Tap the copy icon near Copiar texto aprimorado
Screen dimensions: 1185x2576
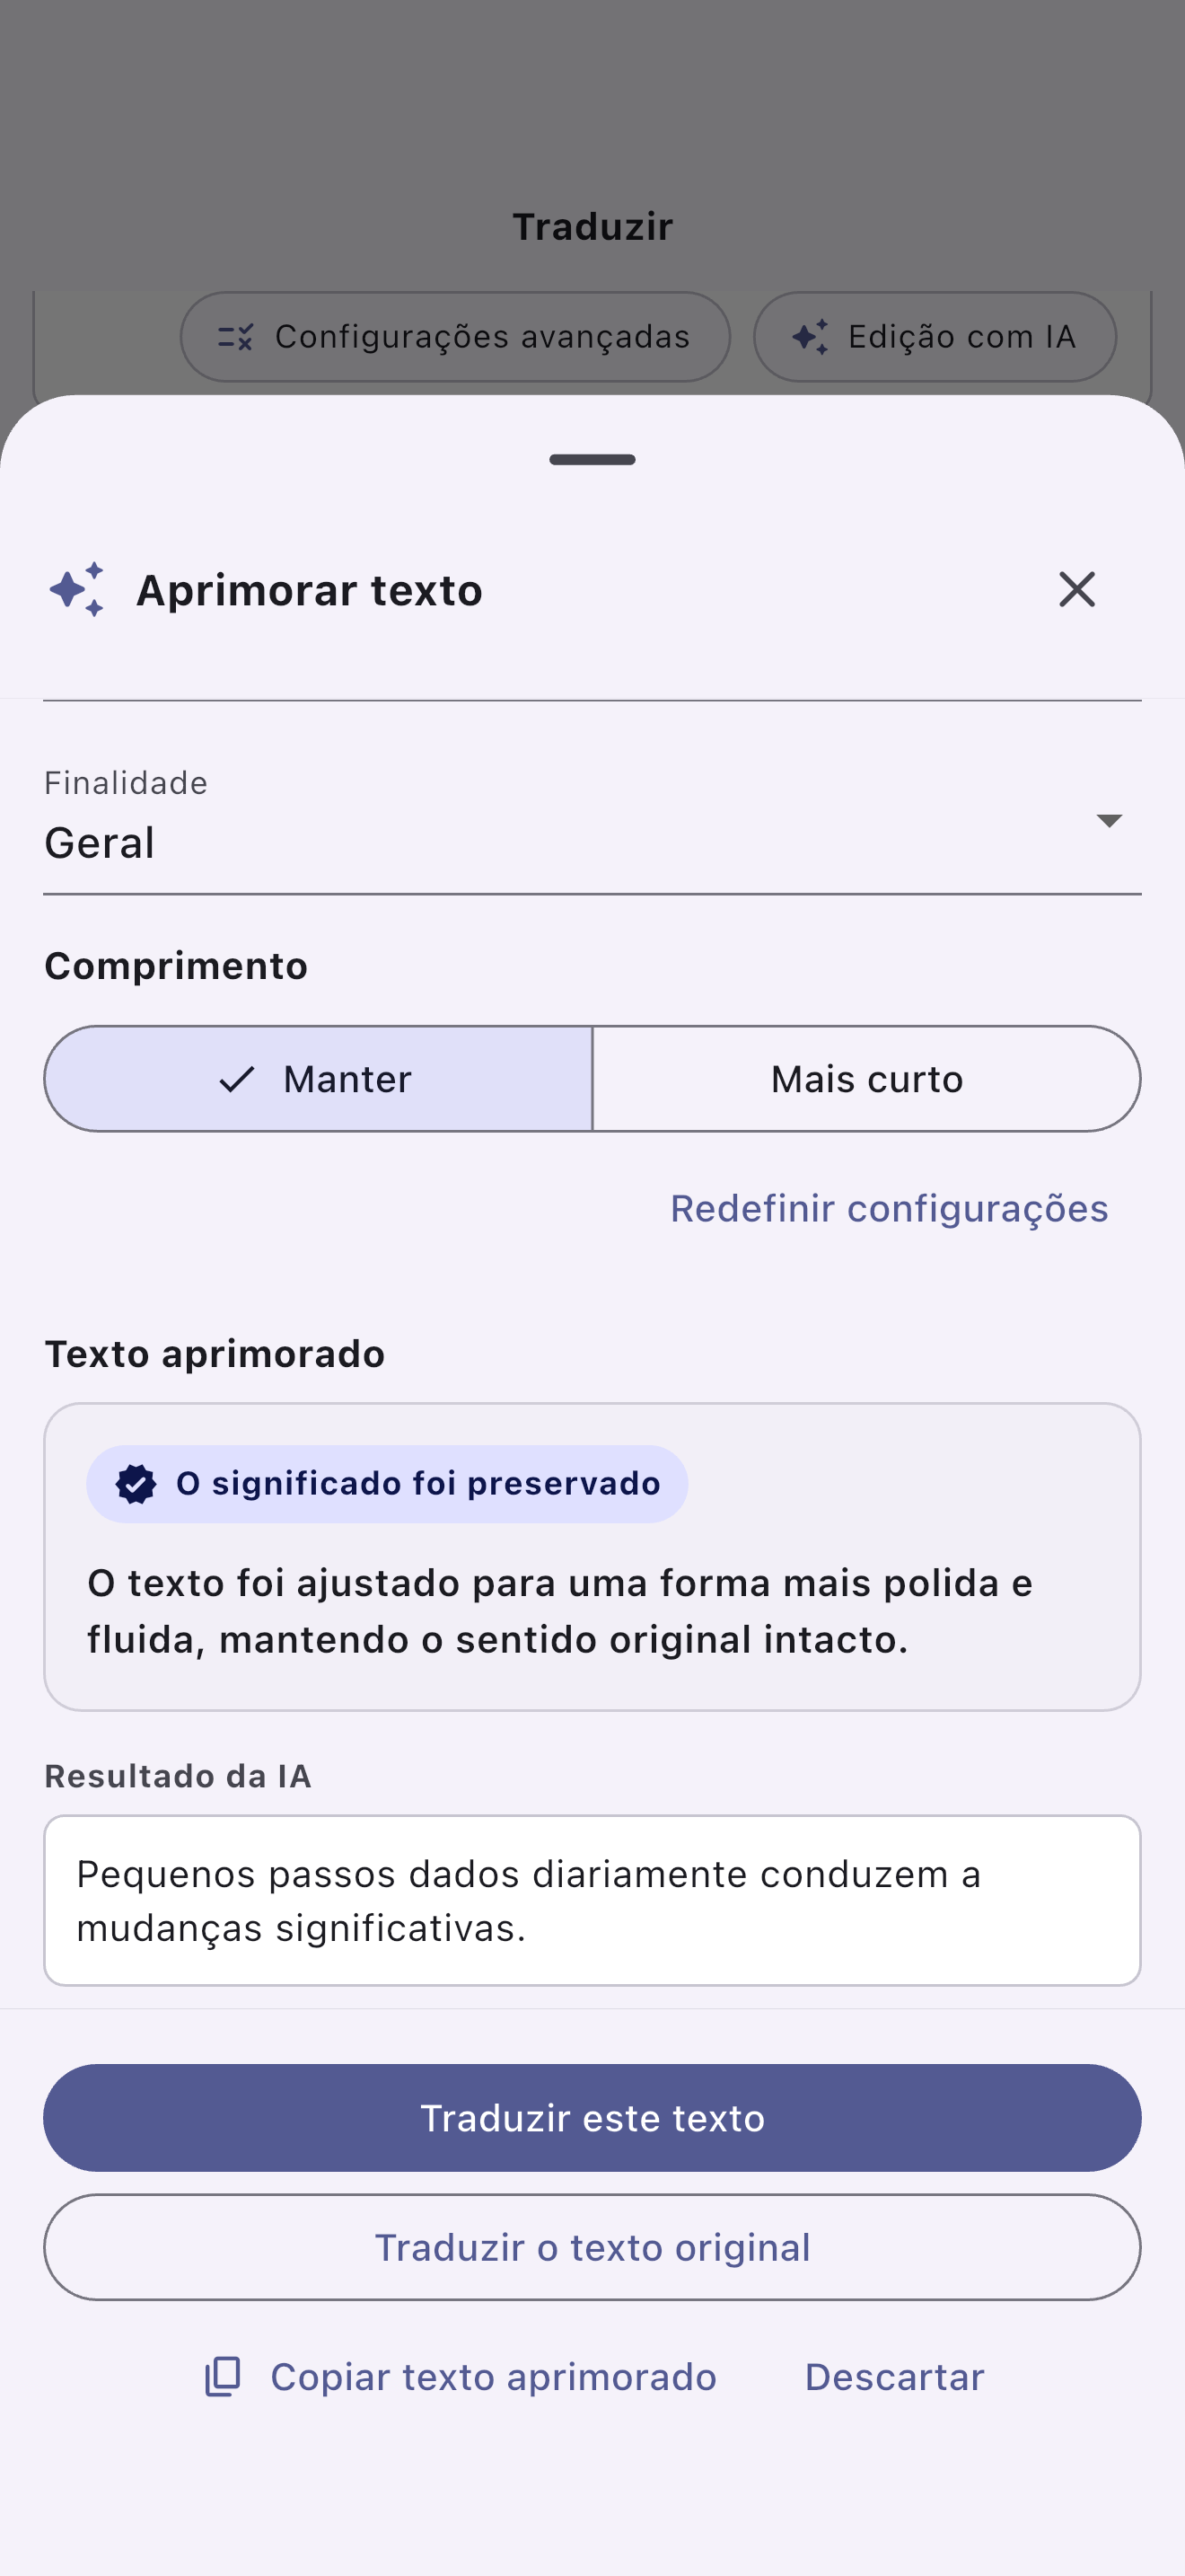(x=223, y=2377)
